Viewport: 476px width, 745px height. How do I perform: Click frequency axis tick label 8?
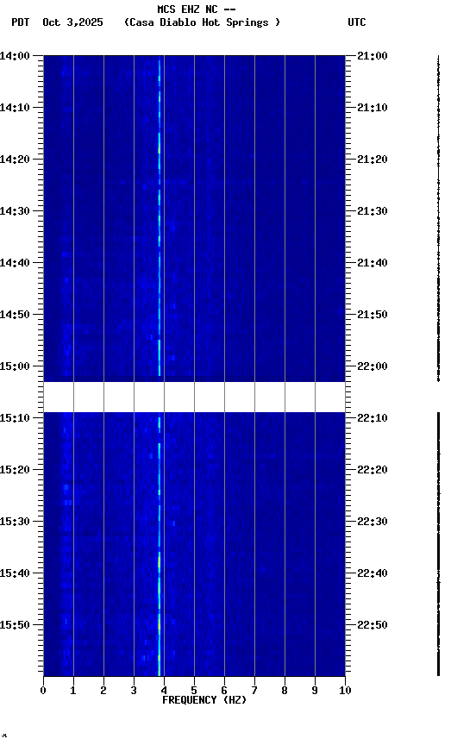(285, 691)
